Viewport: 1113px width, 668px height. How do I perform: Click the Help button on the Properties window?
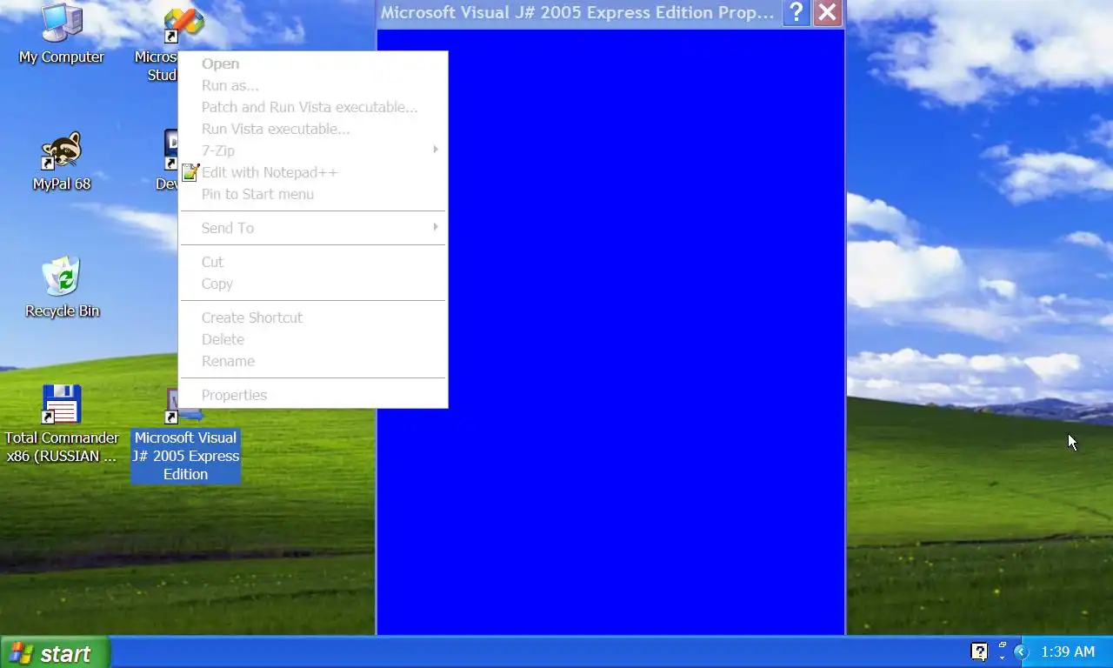(796, 13)
